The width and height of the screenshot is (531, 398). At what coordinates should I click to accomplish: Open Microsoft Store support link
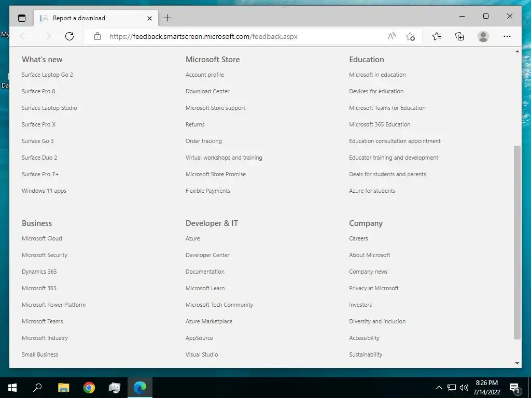215,108
